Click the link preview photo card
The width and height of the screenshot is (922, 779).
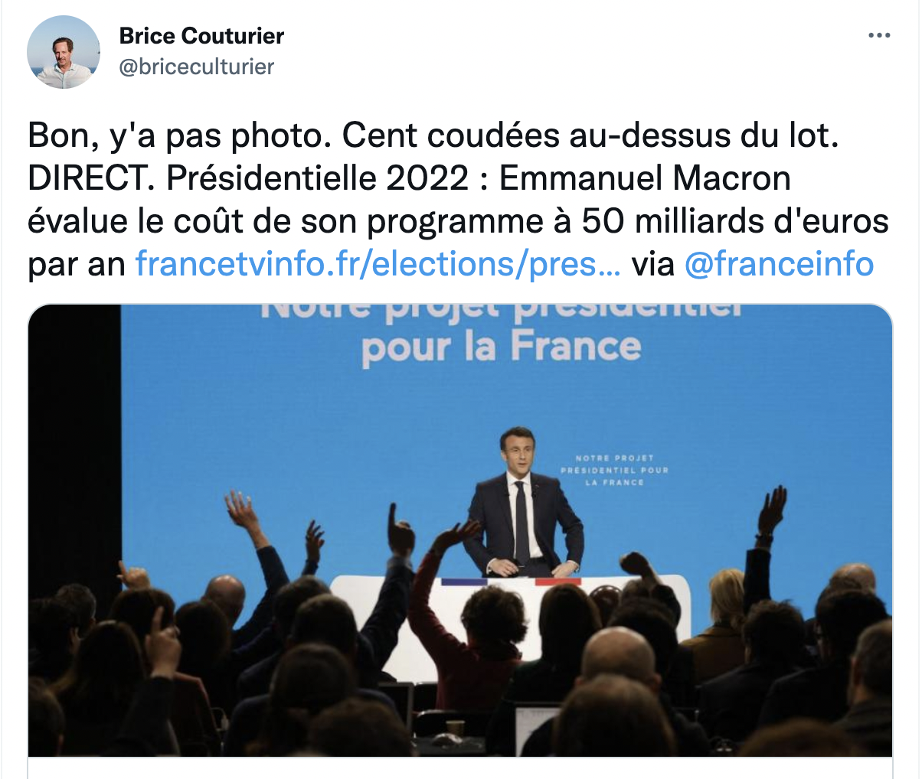coord(459,530)
